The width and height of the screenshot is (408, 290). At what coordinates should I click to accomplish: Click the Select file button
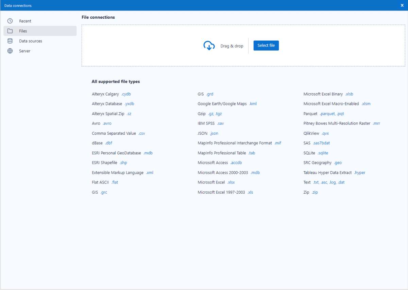pyautogui.click(x=266, y=45)
